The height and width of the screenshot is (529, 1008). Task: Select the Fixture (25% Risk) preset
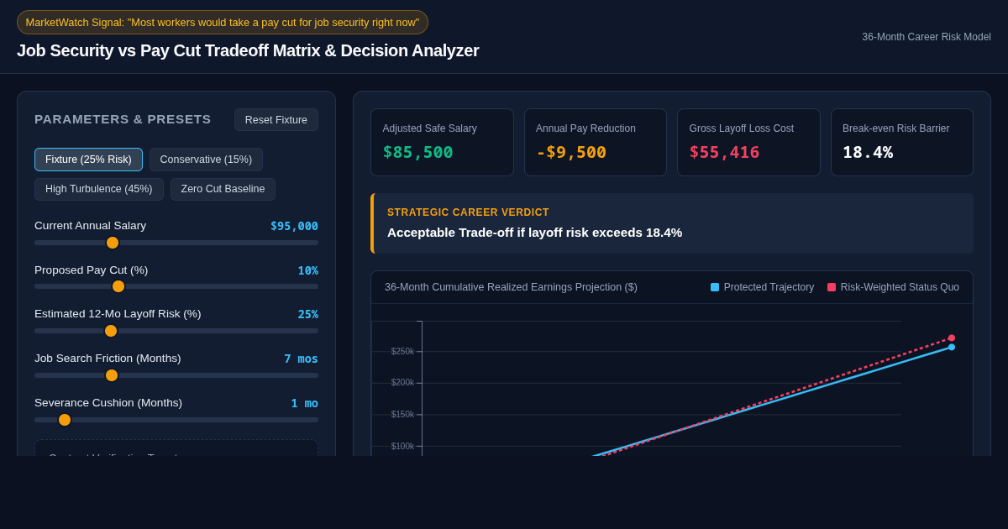(x=88, y=160)
